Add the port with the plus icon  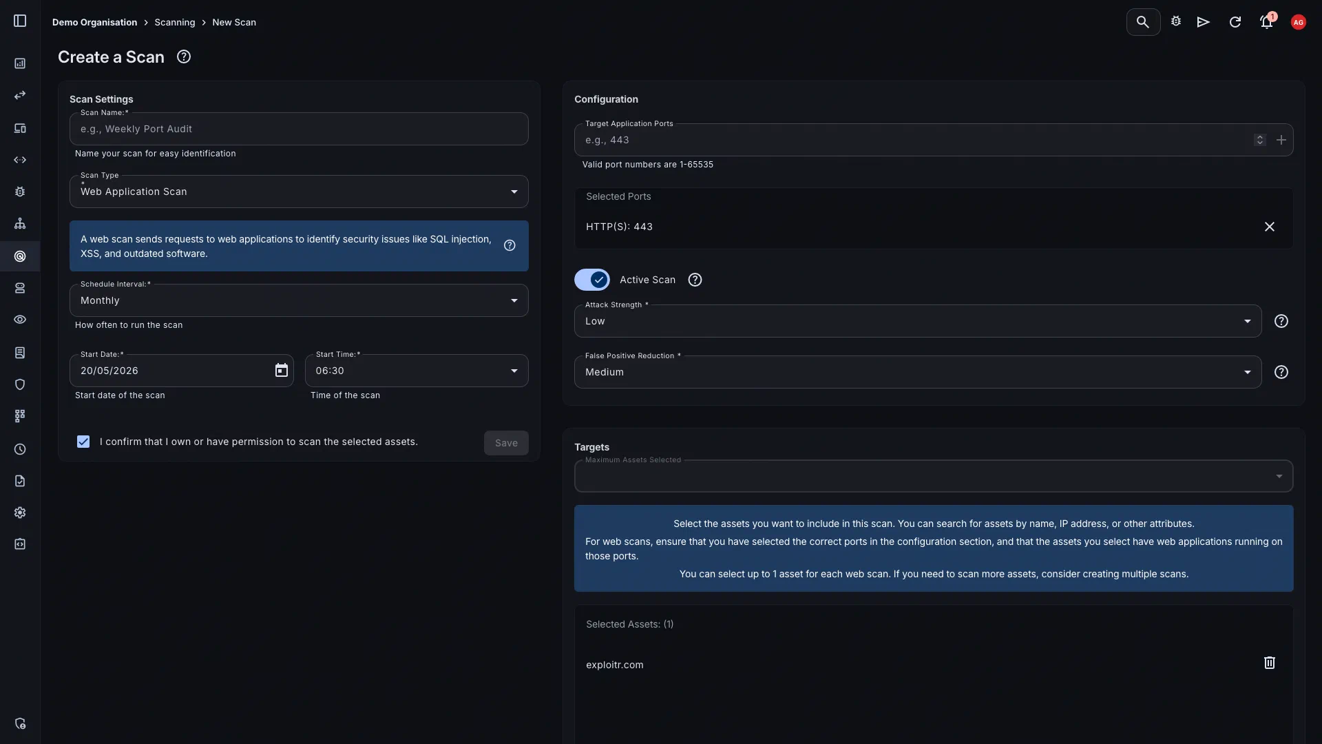1281,140
